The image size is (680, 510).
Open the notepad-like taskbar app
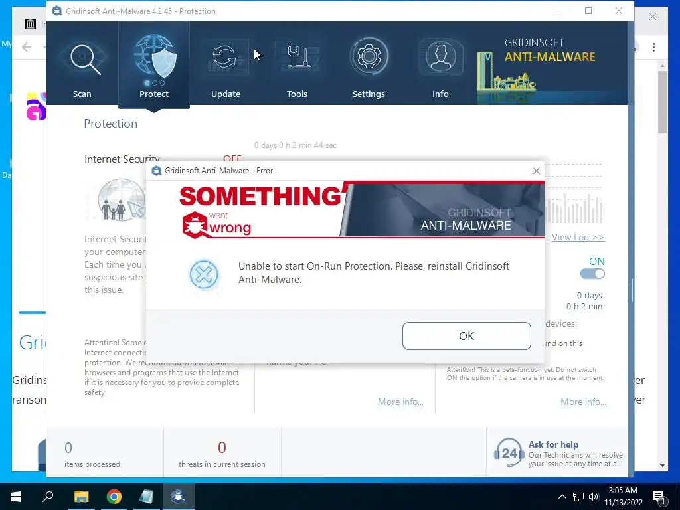(147, 497)
